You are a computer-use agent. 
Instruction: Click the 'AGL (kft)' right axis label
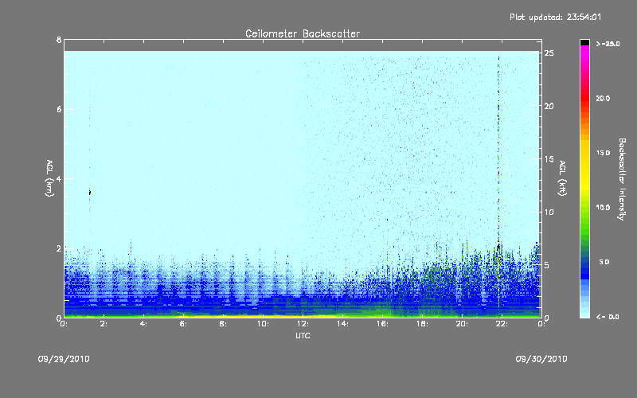(562, 178)
